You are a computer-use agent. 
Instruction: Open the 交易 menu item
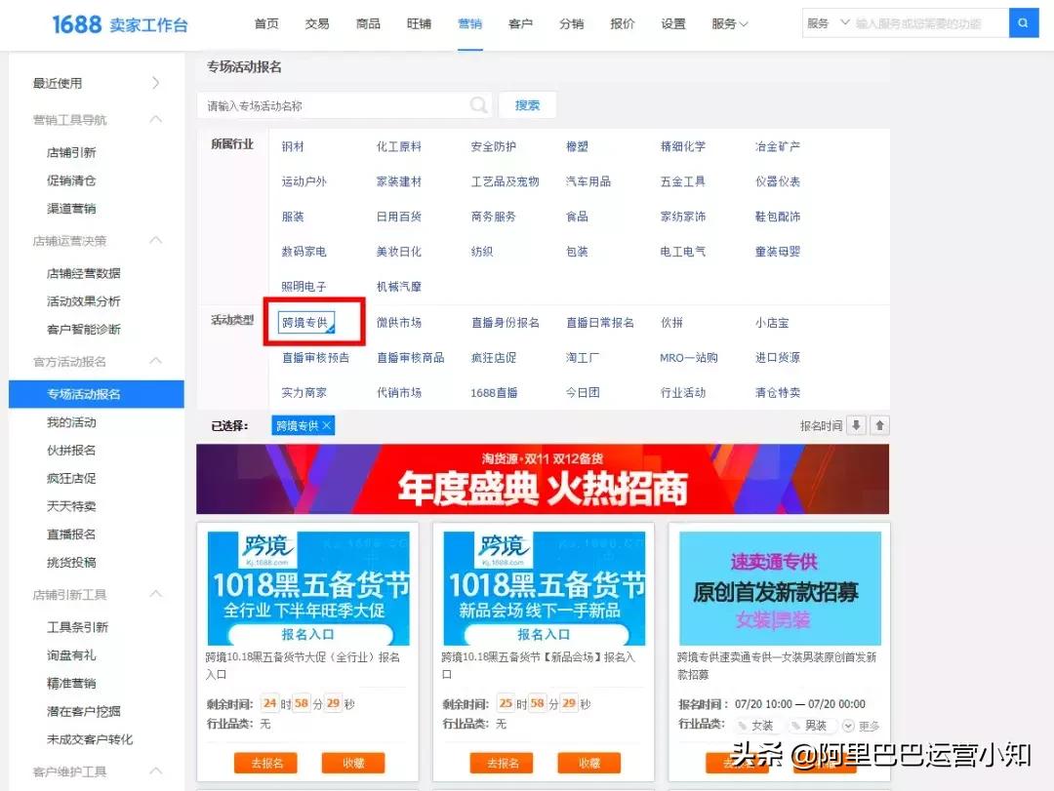[x=316, y=23]
